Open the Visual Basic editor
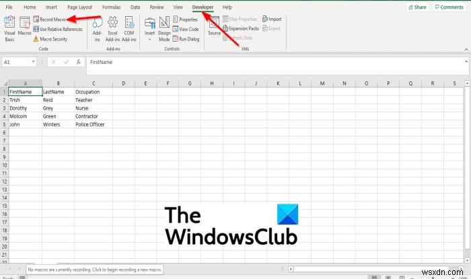The image size is (471, 279). pos(9,29)
